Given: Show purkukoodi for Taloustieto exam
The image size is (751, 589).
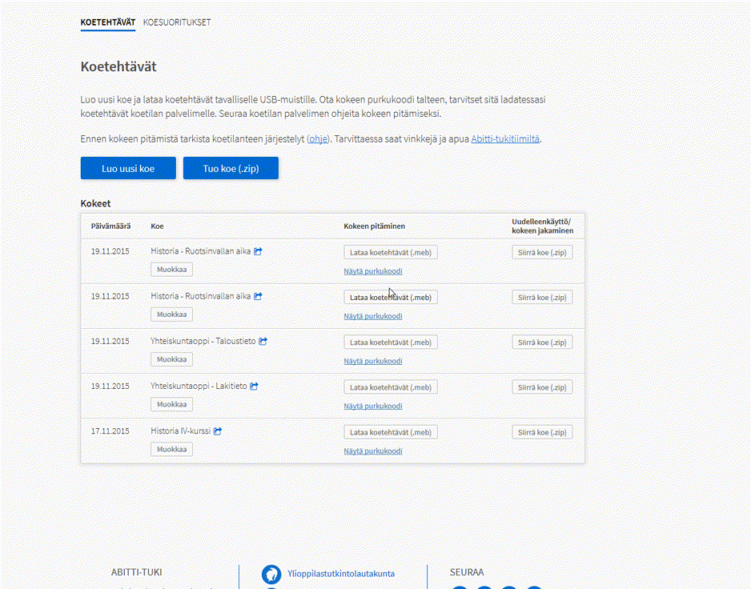Looking at the screenshot, I should point(373,361).
